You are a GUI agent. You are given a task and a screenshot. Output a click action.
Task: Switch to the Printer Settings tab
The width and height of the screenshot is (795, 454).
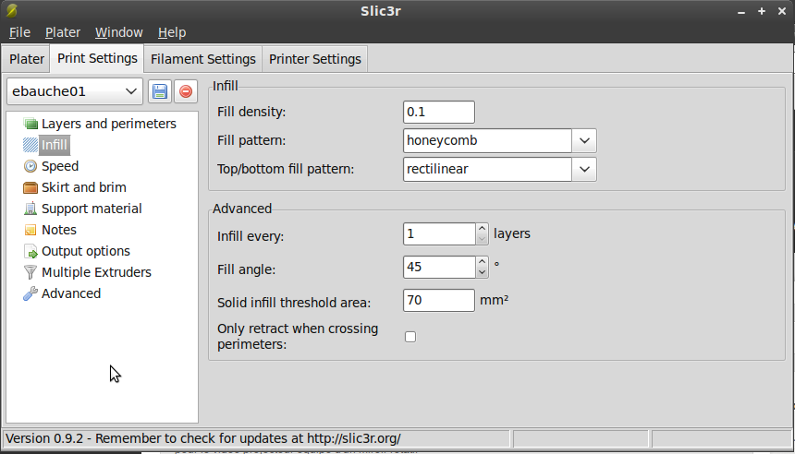tap(315, 59)
